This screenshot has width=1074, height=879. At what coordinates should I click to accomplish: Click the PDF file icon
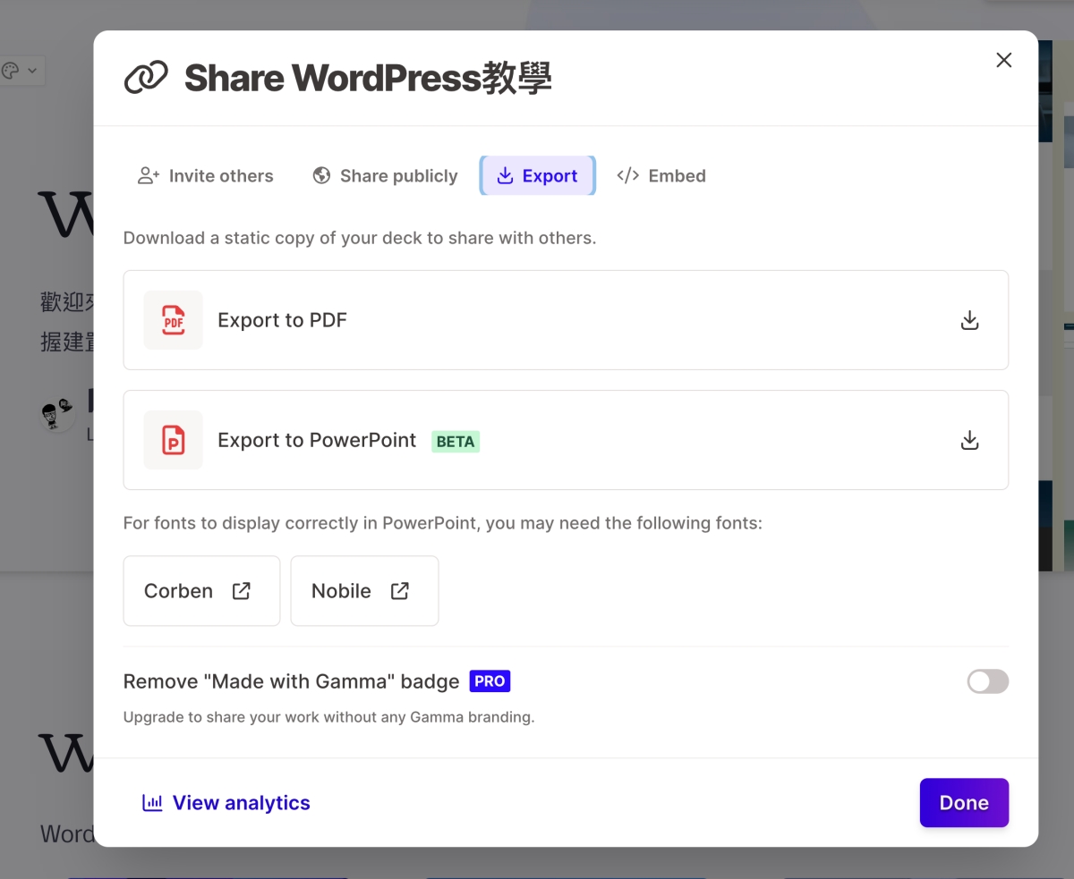173,320
